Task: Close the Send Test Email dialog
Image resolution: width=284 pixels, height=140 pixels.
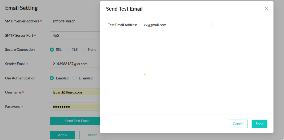Action: pyautogui.click(x=266, y=9)
